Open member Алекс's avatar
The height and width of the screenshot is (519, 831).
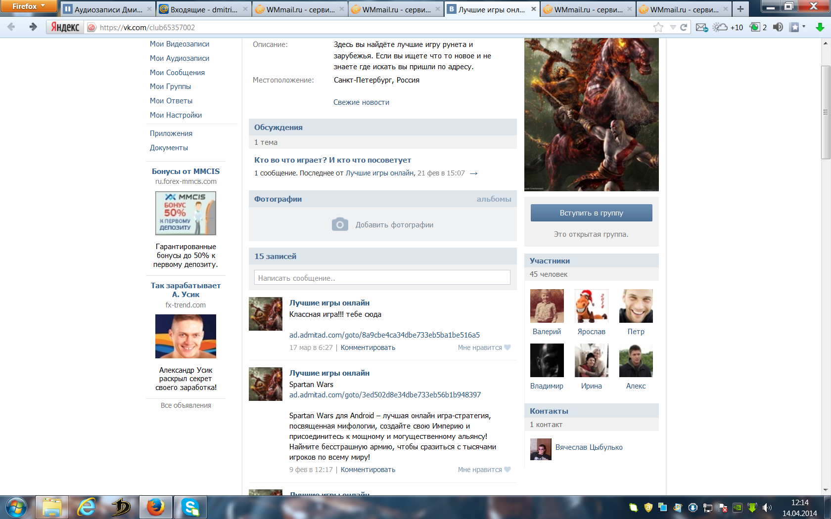(636, 360)
